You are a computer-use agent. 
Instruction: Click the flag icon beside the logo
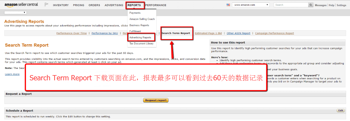tap(46, 5)
